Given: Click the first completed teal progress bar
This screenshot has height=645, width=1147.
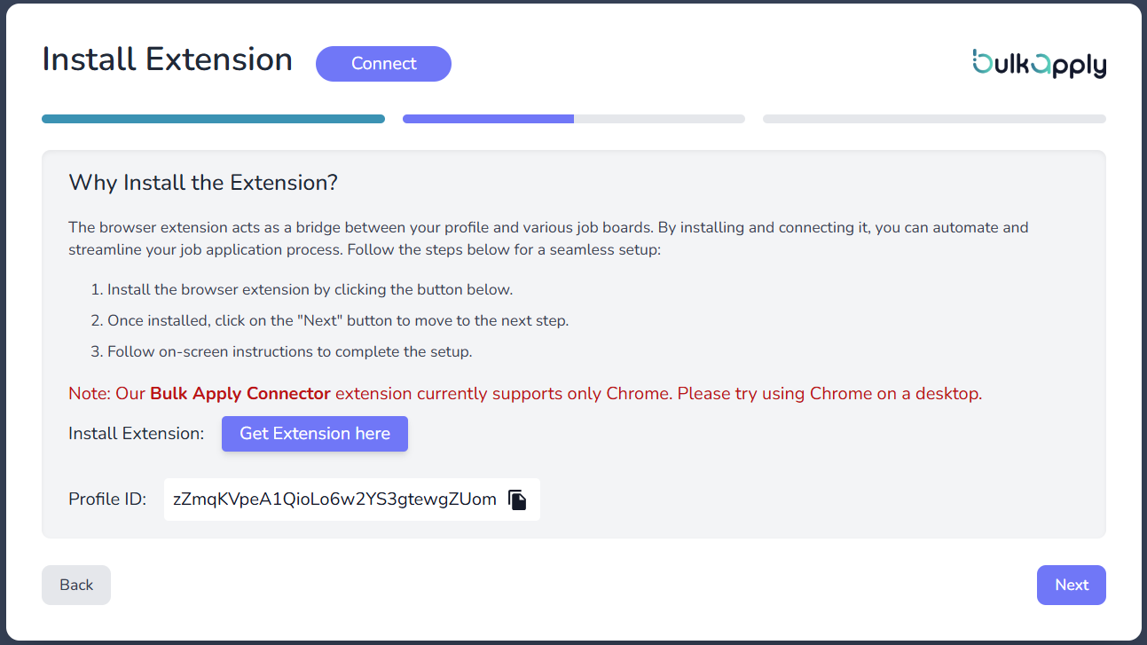Looking at the screenshot, I should [213, 119].
